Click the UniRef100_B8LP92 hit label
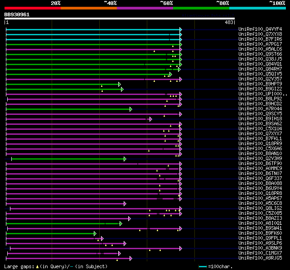Image resolution: width=290 pixels, height=270 pixels. tap(260, 99)
